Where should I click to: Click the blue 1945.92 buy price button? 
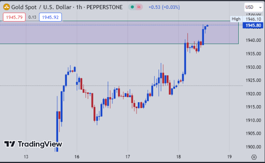(50, 17)
